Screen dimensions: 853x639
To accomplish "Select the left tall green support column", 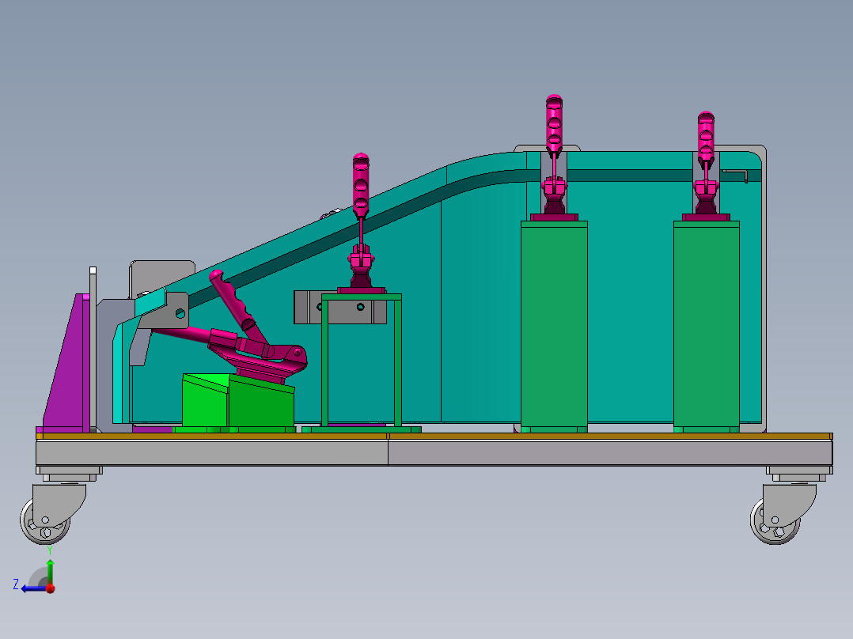I will (x=554, y=327).
